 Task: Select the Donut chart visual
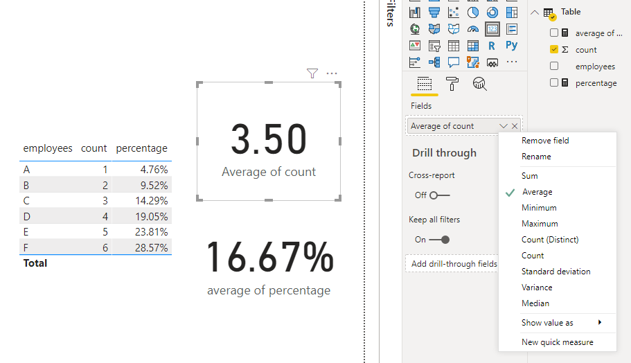click(492, 12)
